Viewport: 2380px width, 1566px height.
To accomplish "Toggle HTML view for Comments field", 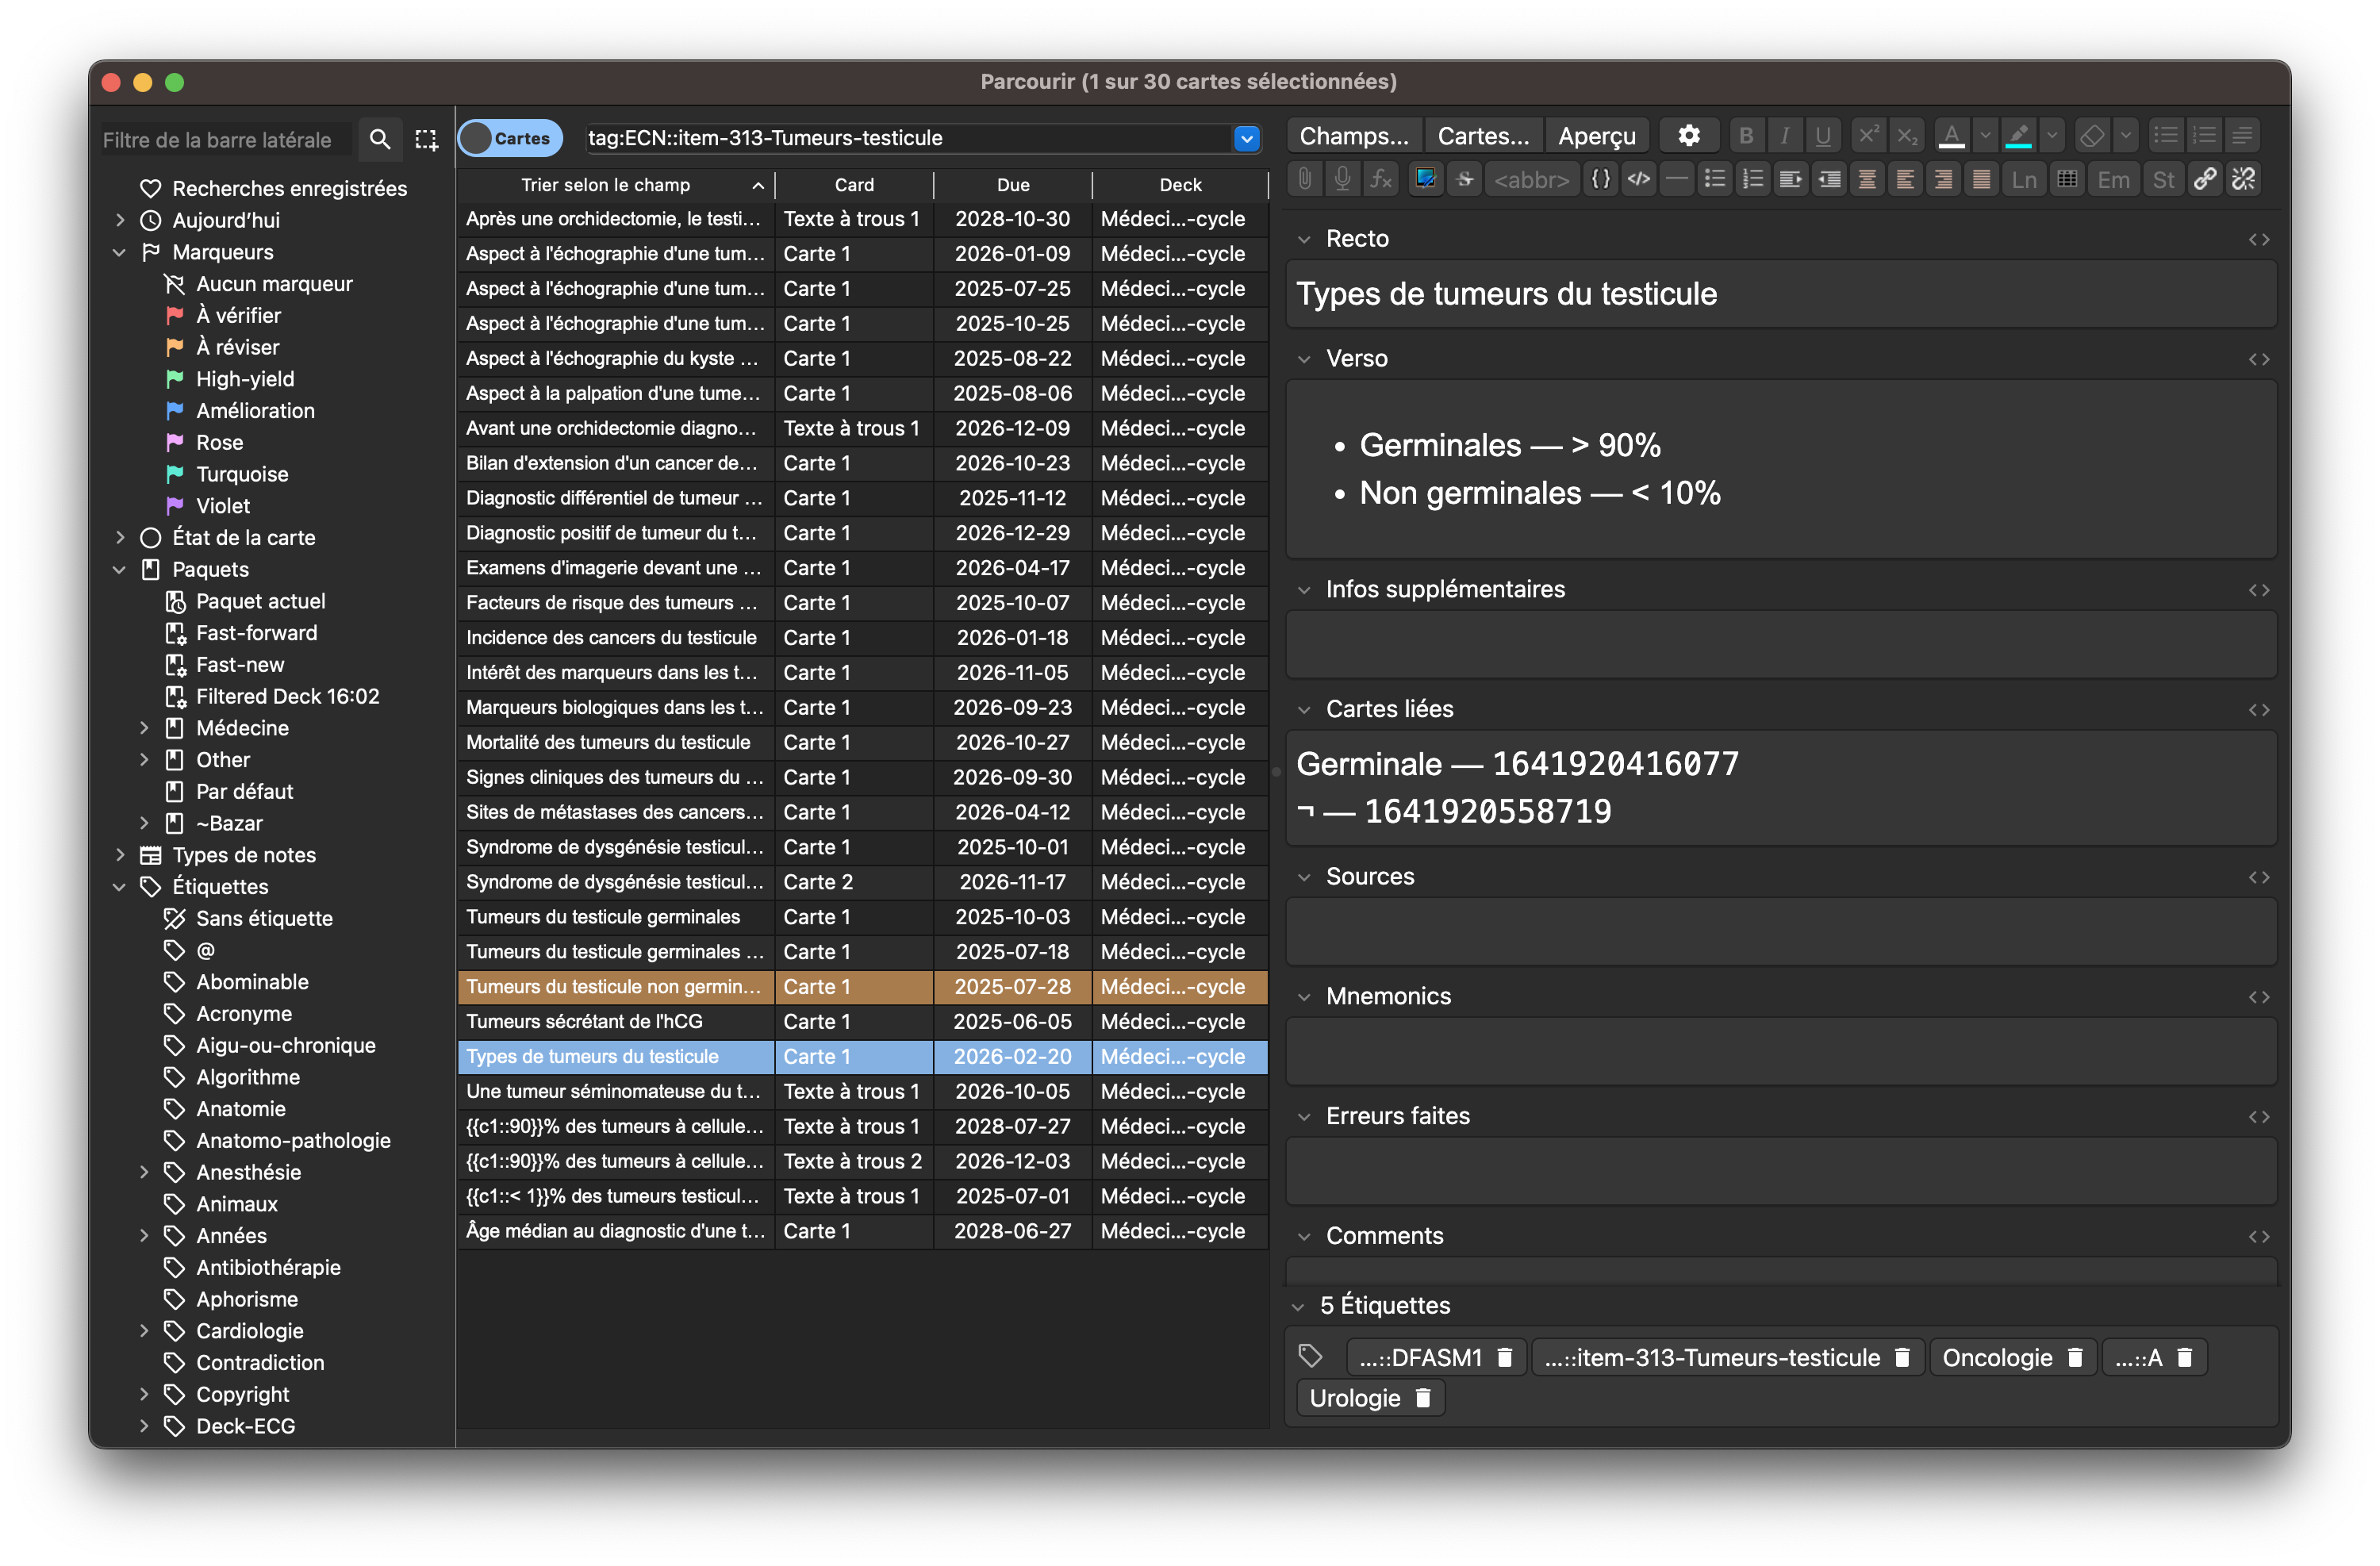I will coord(2258,1236).
